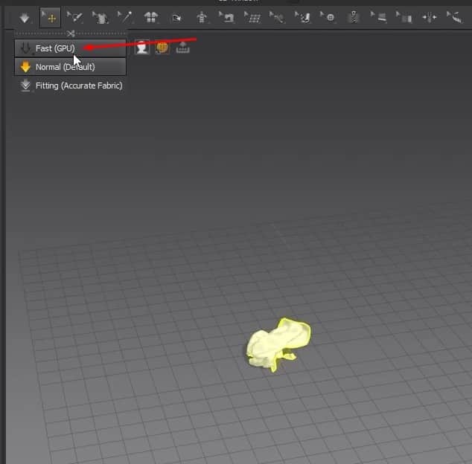Click the garment shirt icon in toolbar
Image resolution: width=472 pixels, height=464 pixels.
pyautogui.click(x=100, y=17)
